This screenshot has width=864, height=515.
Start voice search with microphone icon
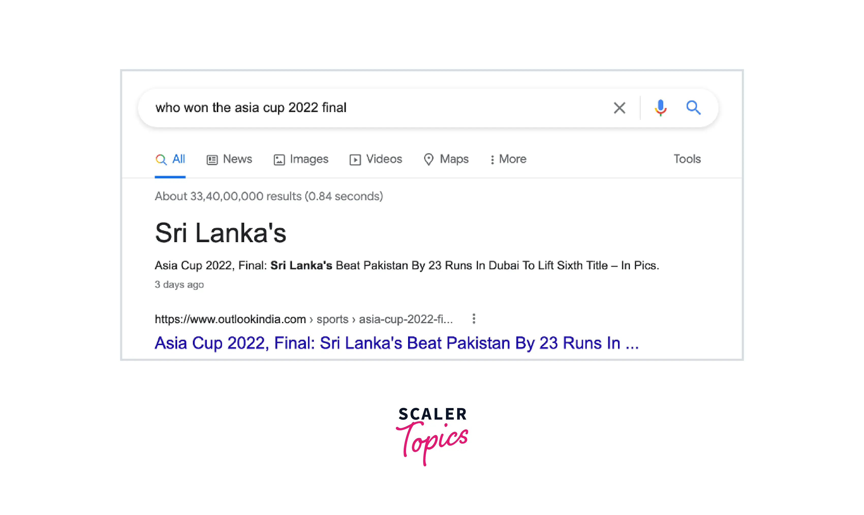(x=660, y=107)
